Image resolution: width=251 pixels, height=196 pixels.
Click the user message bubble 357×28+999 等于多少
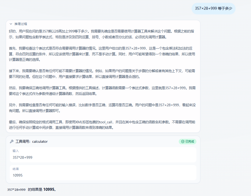point(214,8)
